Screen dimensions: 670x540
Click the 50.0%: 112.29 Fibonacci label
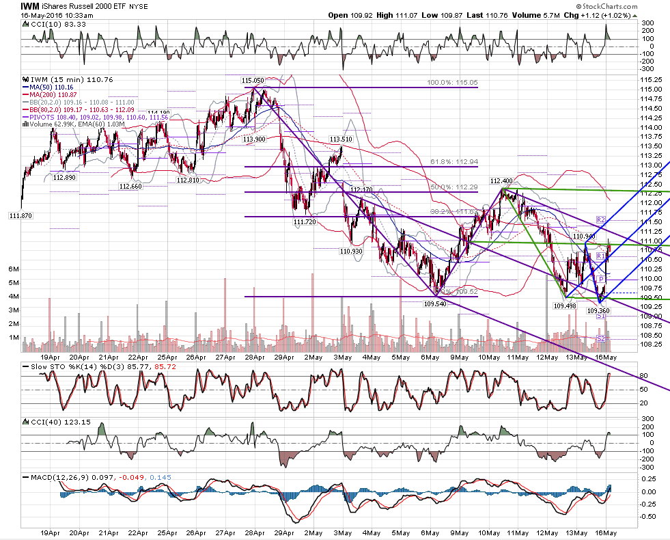point(454,187)
